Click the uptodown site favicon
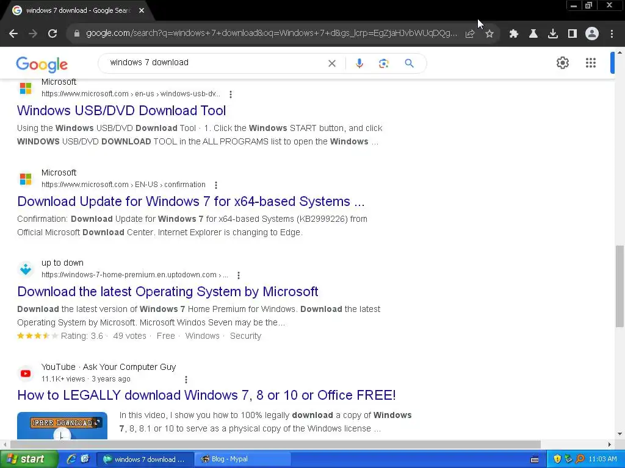This screenshot has width=625, height=468. [x=26, y=269]
